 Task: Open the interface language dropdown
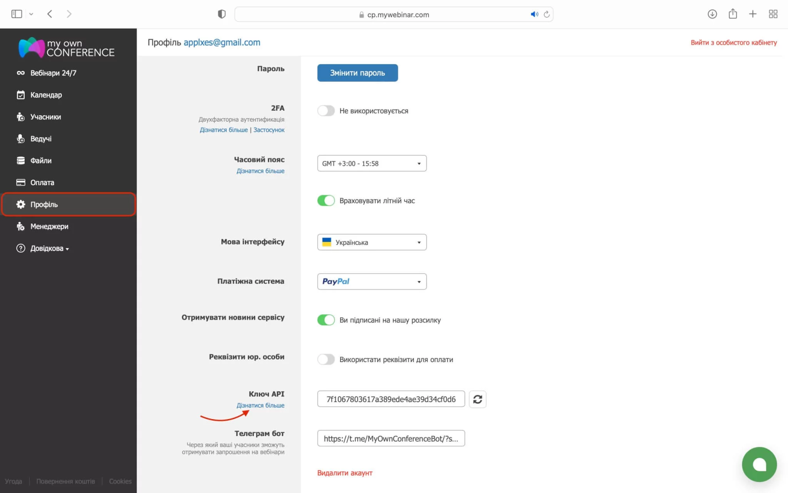coord(371,242)
